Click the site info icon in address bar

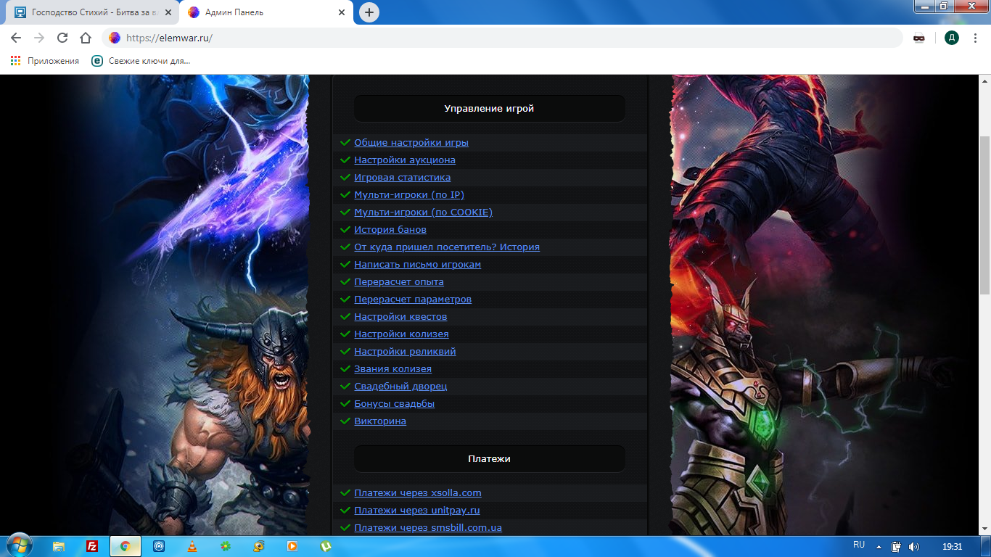115,38
